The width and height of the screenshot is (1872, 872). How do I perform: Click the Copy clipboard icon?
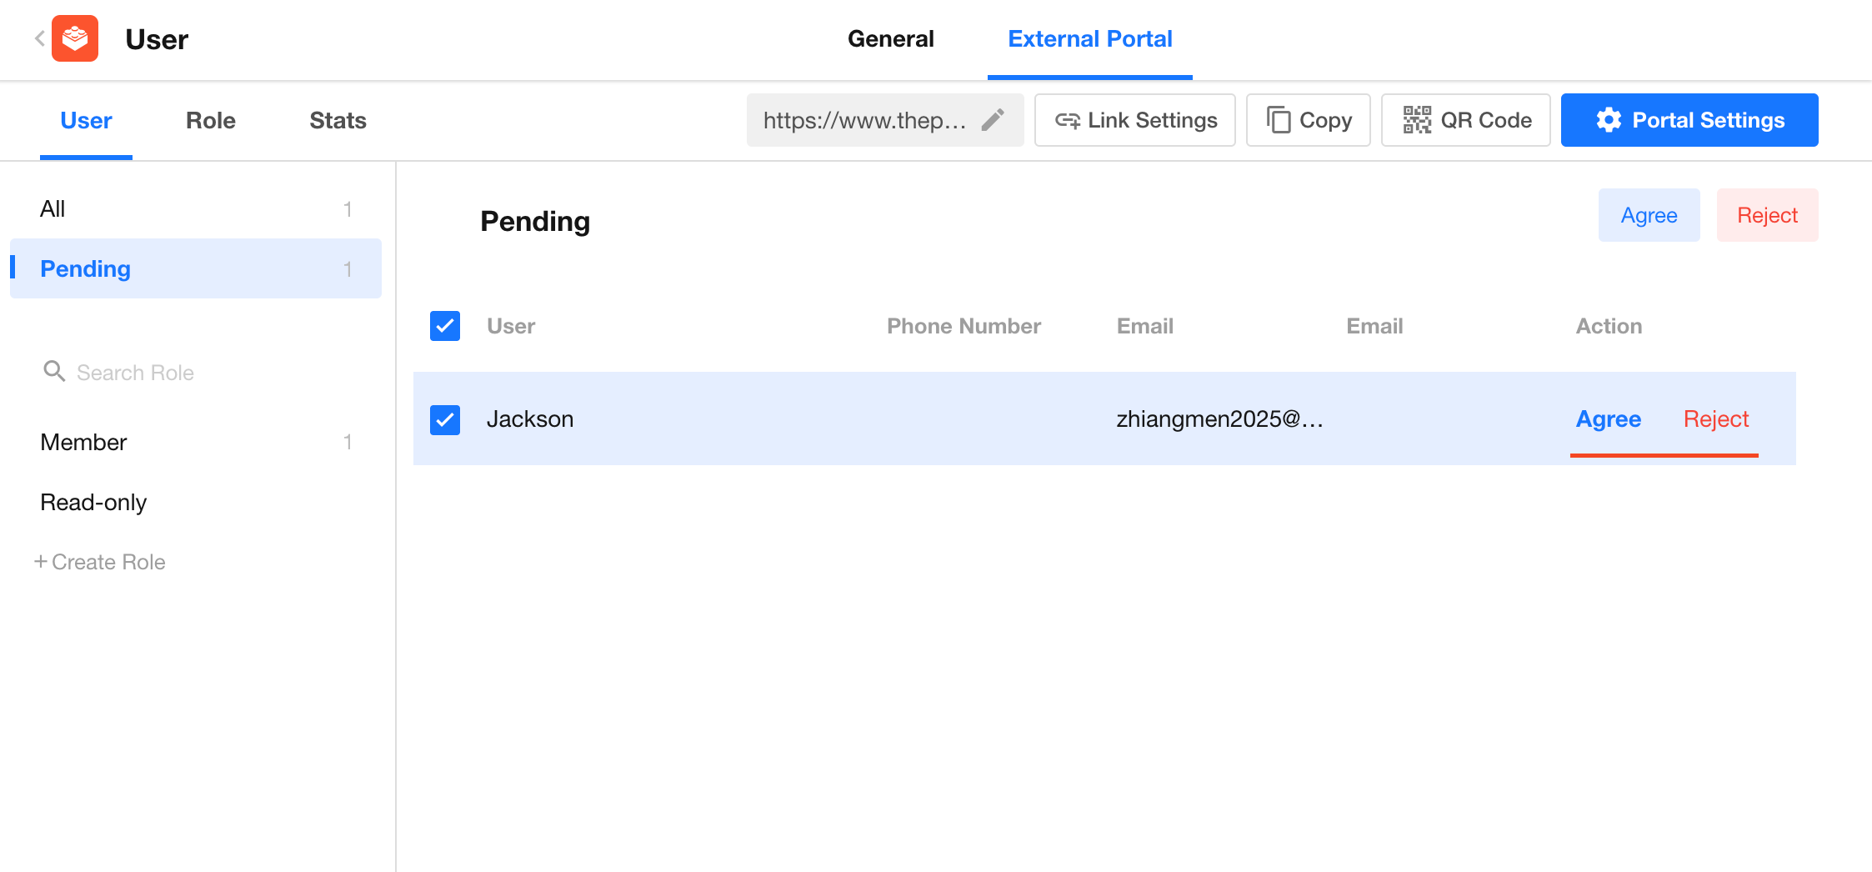1279,120
